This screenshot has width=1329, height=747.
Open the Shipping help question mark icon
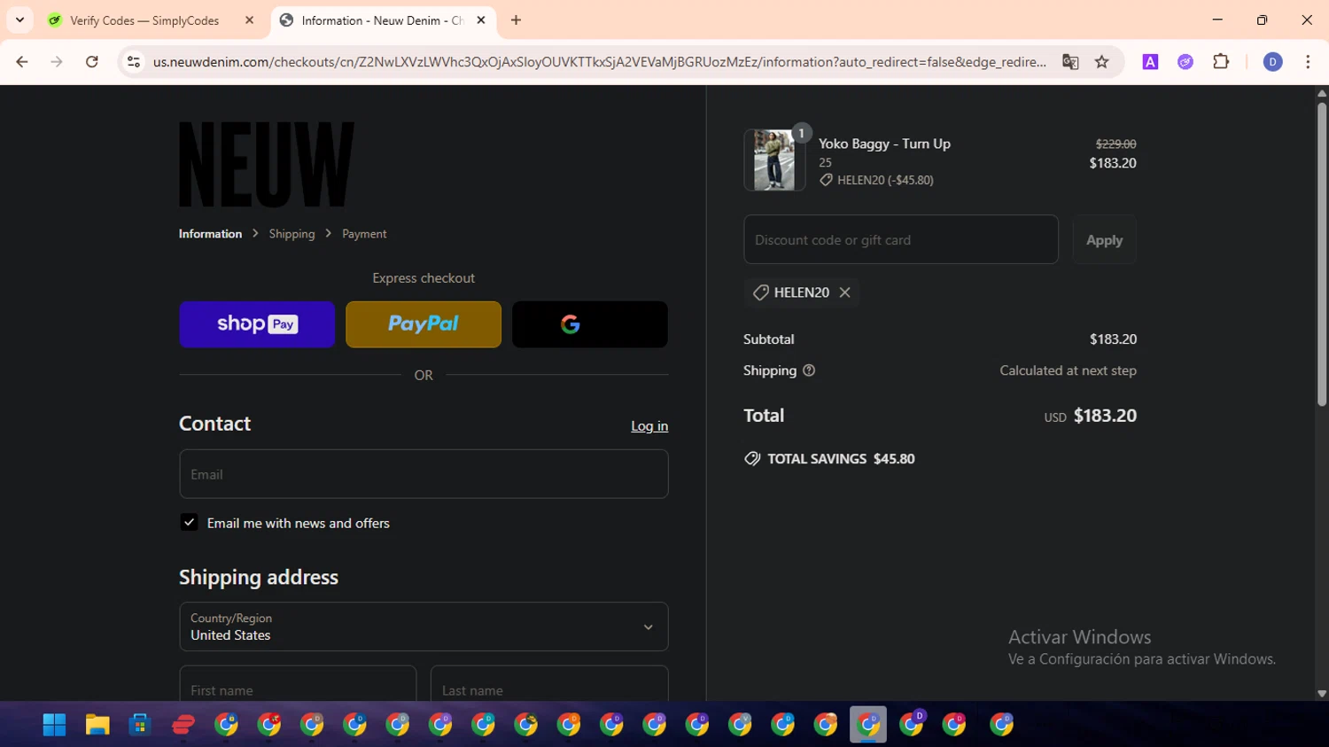coord(809,370)
